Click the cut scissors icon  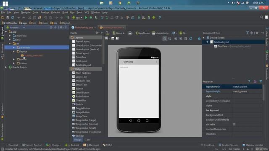coord(30,18)
